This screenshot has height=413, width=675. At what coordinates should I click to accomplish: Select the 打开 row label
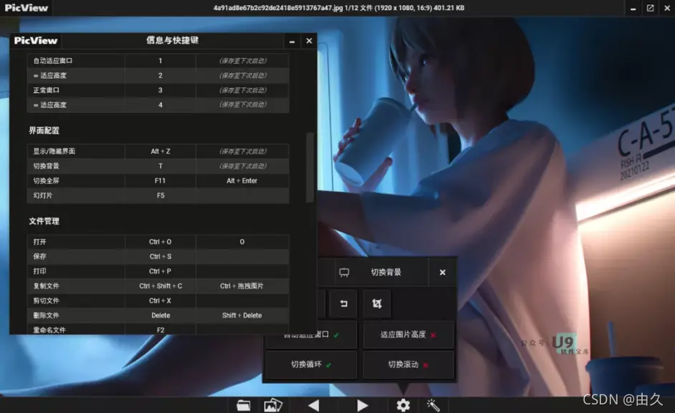point(39,242)
